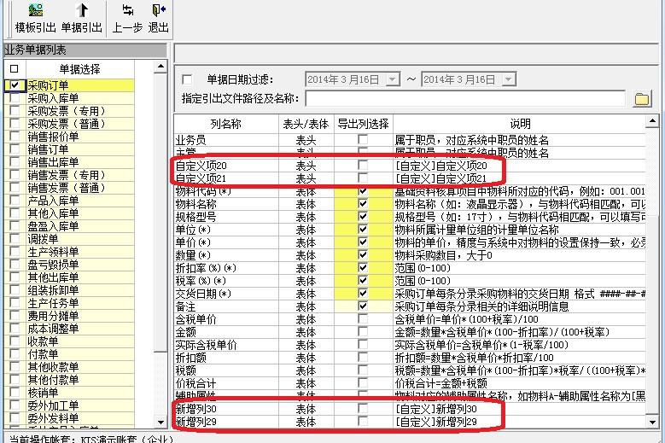Click the 说明 column header
The image size is (665, 443).
click(520, 124)
